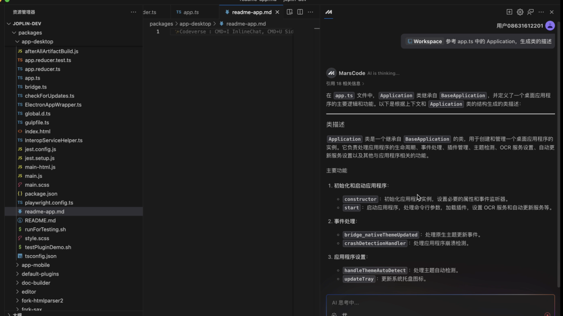
Task: Select README.md in the file tree
Action: tap(40, 220)
